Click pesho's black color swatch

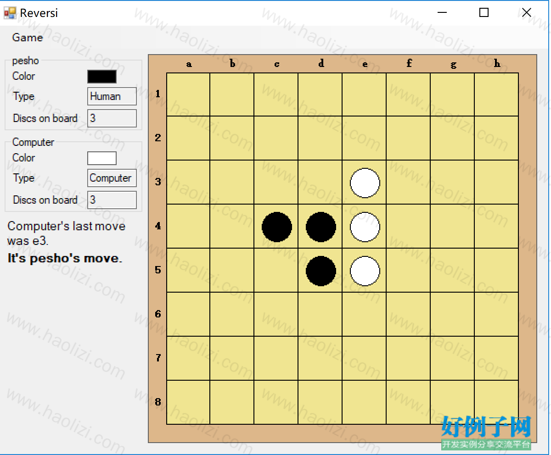coord(102,76)
